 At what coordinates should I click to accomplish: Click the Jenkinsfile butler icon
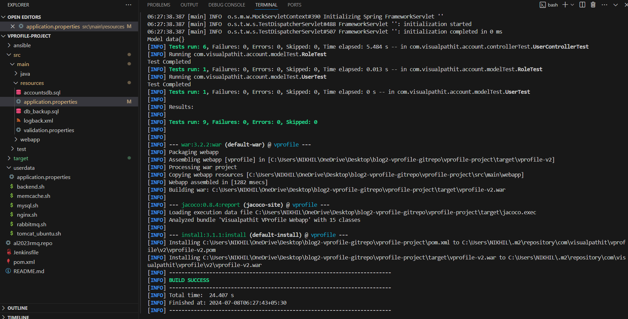pyautogui.click(x=9, y=252)
